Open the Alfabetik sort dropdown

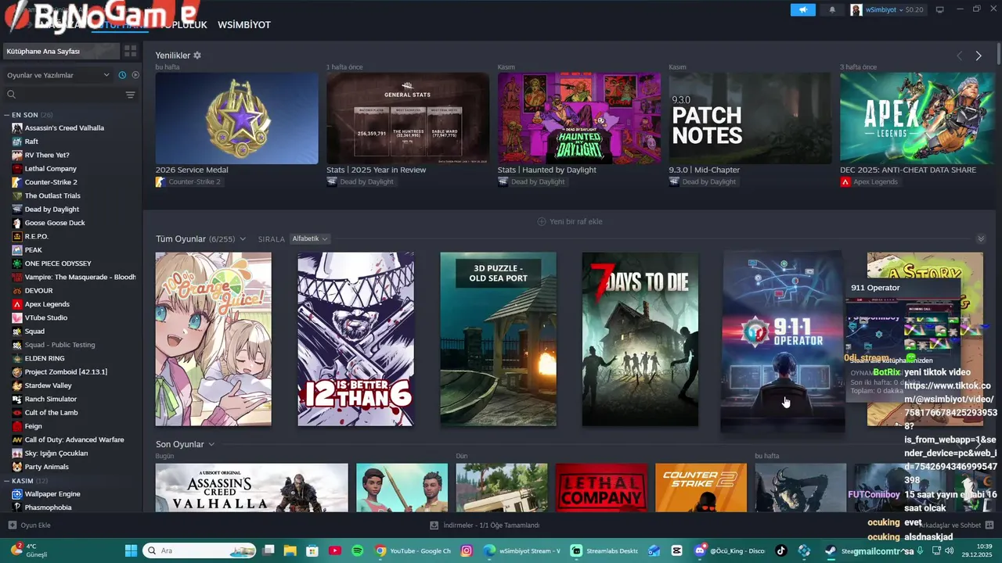pos(310,238)
